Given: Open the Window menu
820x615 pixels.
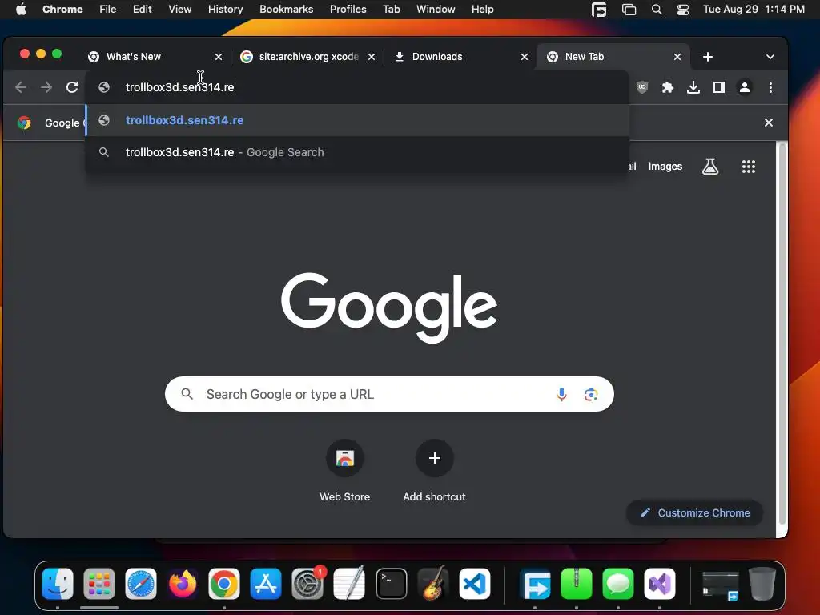Looking at the screenshot, I should click(436, 10).
